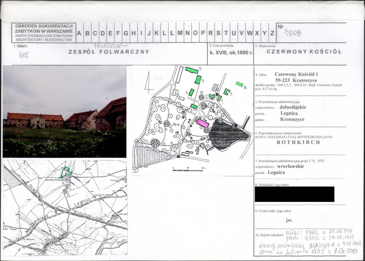This screenshot has height=261, width=365.
Task: Click the letter C index box
Action: [95, 33]
